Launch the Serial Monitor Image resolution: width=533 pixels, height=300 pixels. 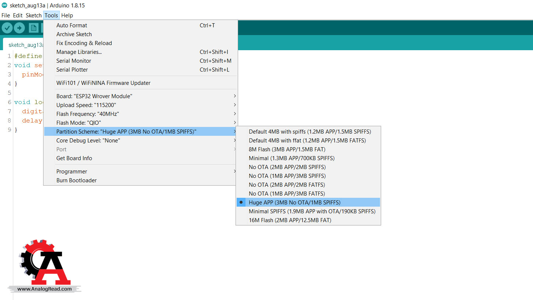pos(140,61)
